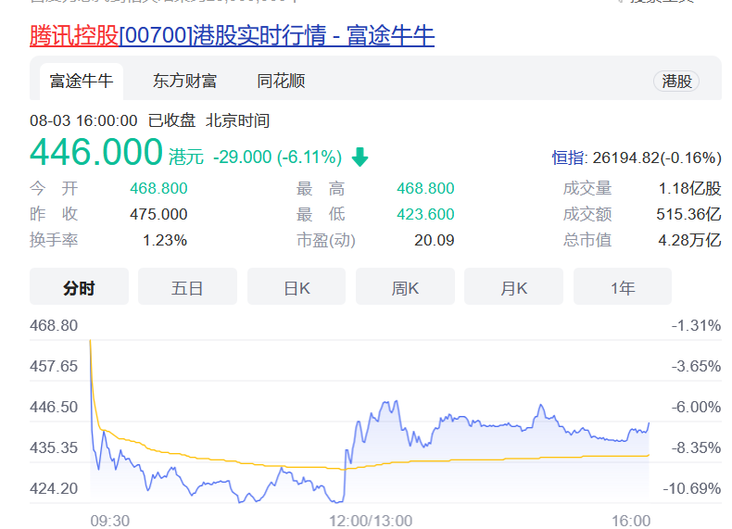Switch to the 同花顺 source tab
Image resolution: width=732 pixels, height=529 pixels.
[281, 82]
